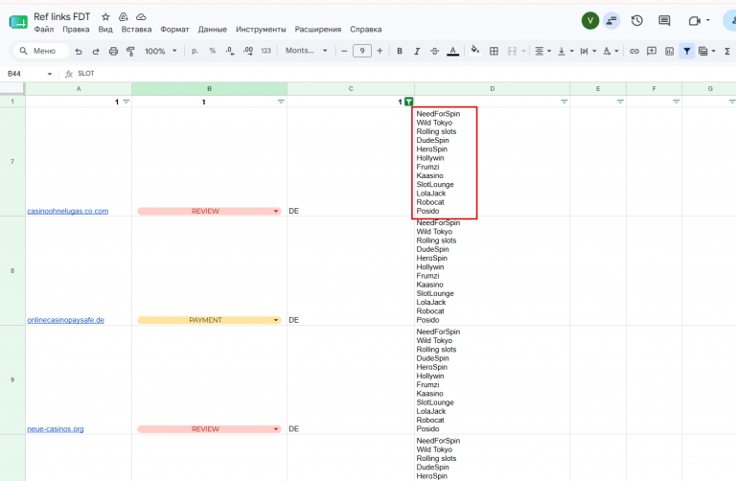Viewport: 736px width, 481px height.
Task: Open the casinoohnelugas.co.com link
Action: pyautogui.click(x=68, y=211)
